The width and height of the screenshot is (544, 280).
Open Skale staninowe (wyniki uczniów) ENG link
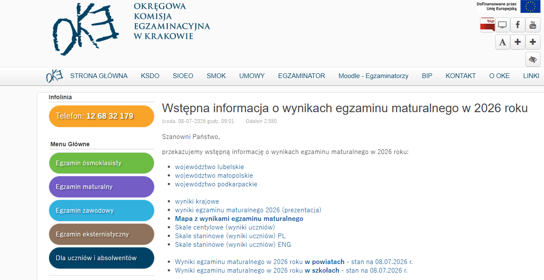click(x=233, y=245)
